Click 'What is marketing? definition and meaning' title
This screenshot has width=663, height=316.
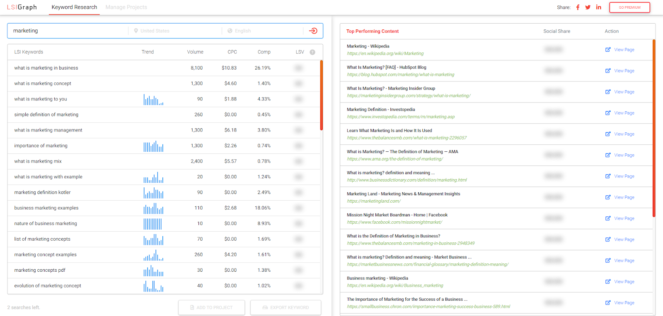391,173
